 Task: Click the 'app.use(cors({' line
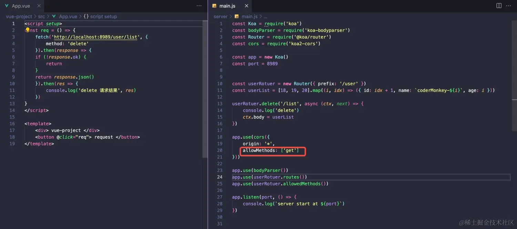[251, 137]
